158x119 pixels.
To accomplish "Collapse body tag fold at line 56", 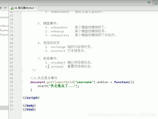I will pos(21,106).
